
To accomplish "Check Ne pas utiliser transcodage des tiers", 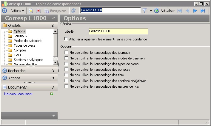I will [x=66, y=75].
